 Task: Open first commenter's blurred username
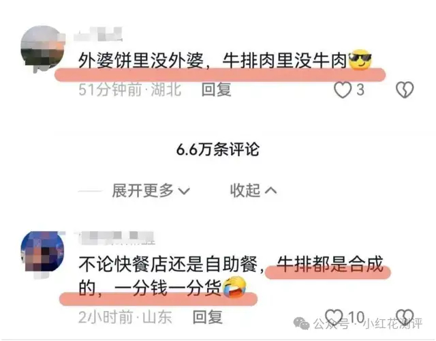[x=98, y=35]
